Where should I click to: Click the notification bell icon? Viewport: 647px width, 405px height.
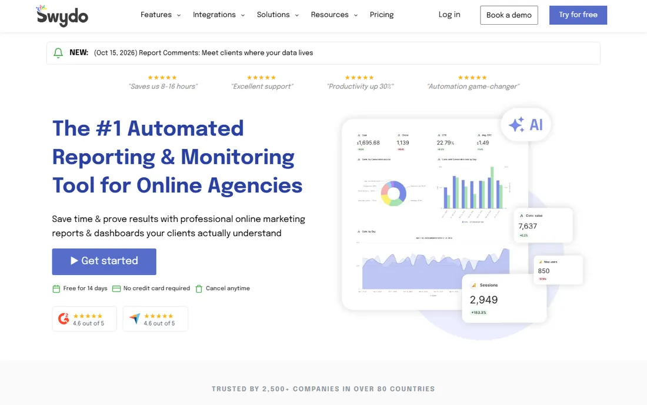pos(58,53)
